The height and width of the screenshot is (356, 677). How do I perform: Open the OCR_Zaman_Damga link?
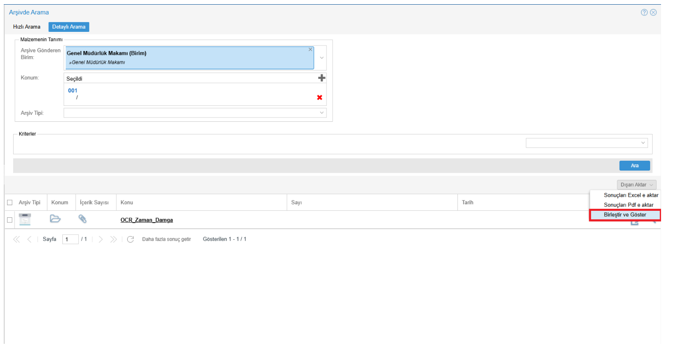(x=146, y=220)
